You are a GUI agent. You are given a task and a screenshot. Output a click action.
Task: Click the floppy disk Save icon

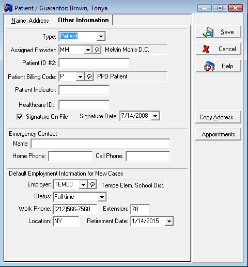208,32
